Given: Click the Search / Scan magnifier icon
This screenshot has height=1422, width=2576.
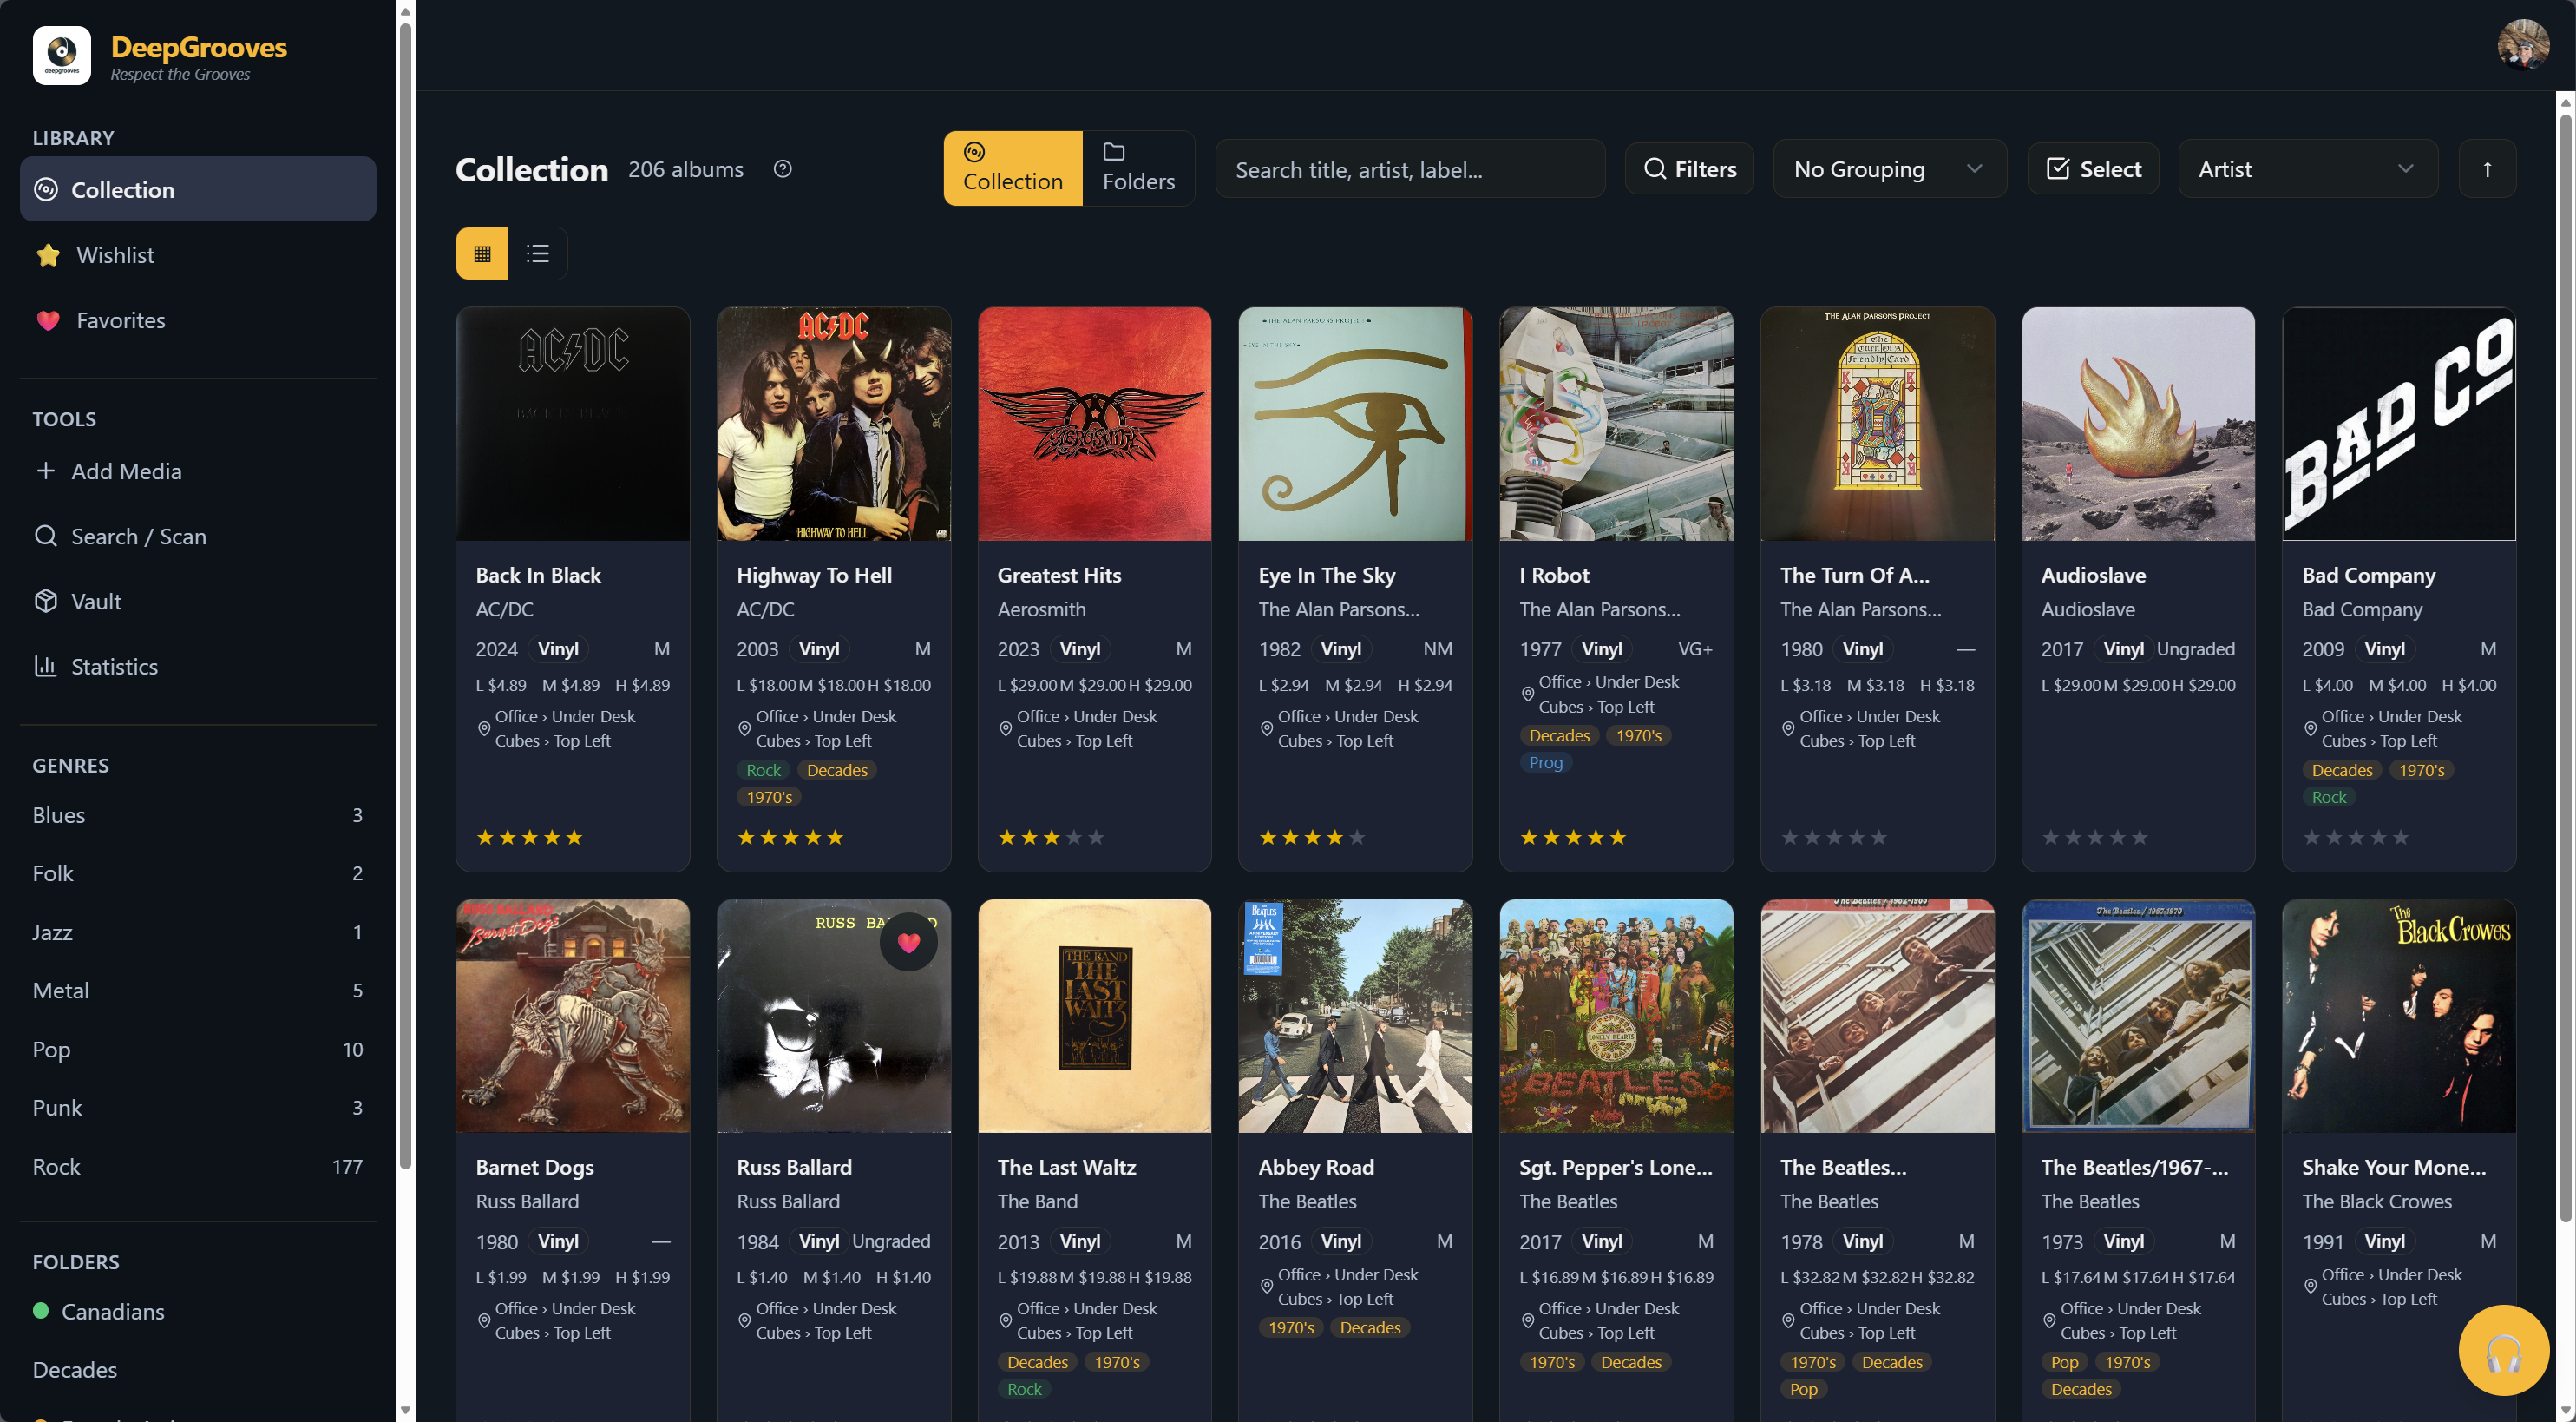Looking at the screenshot, I should click(x=45, y=536).
